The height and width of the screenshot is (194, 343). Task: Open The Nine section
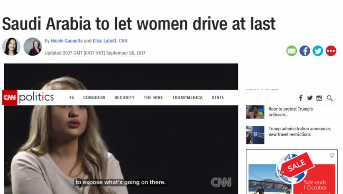tap(153, 98)
